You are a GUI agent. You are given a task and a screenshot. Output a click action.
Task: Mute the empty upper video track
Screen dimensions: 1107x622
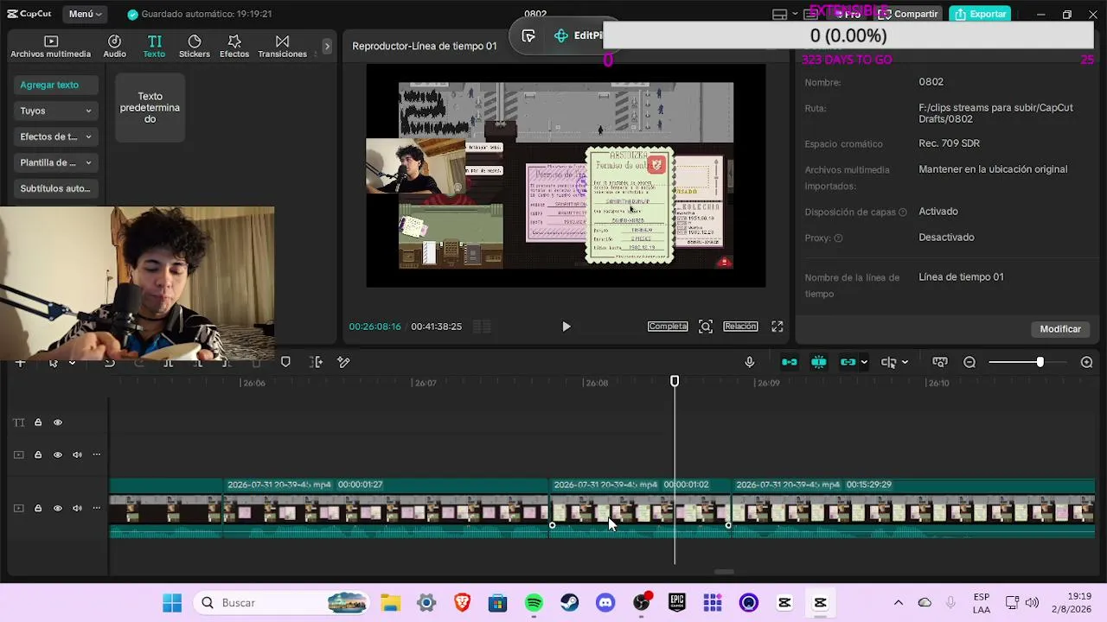77,454
